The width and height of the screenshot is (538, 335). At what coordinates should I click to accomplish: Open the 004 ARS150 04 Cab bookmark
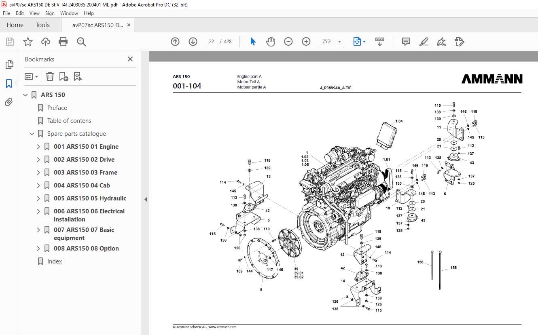82,185
